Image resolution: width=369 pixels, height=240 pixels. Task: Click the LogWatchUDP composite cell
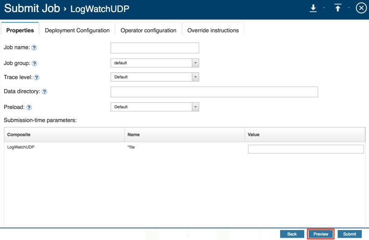pyautogui.click(x=21, y=147)
